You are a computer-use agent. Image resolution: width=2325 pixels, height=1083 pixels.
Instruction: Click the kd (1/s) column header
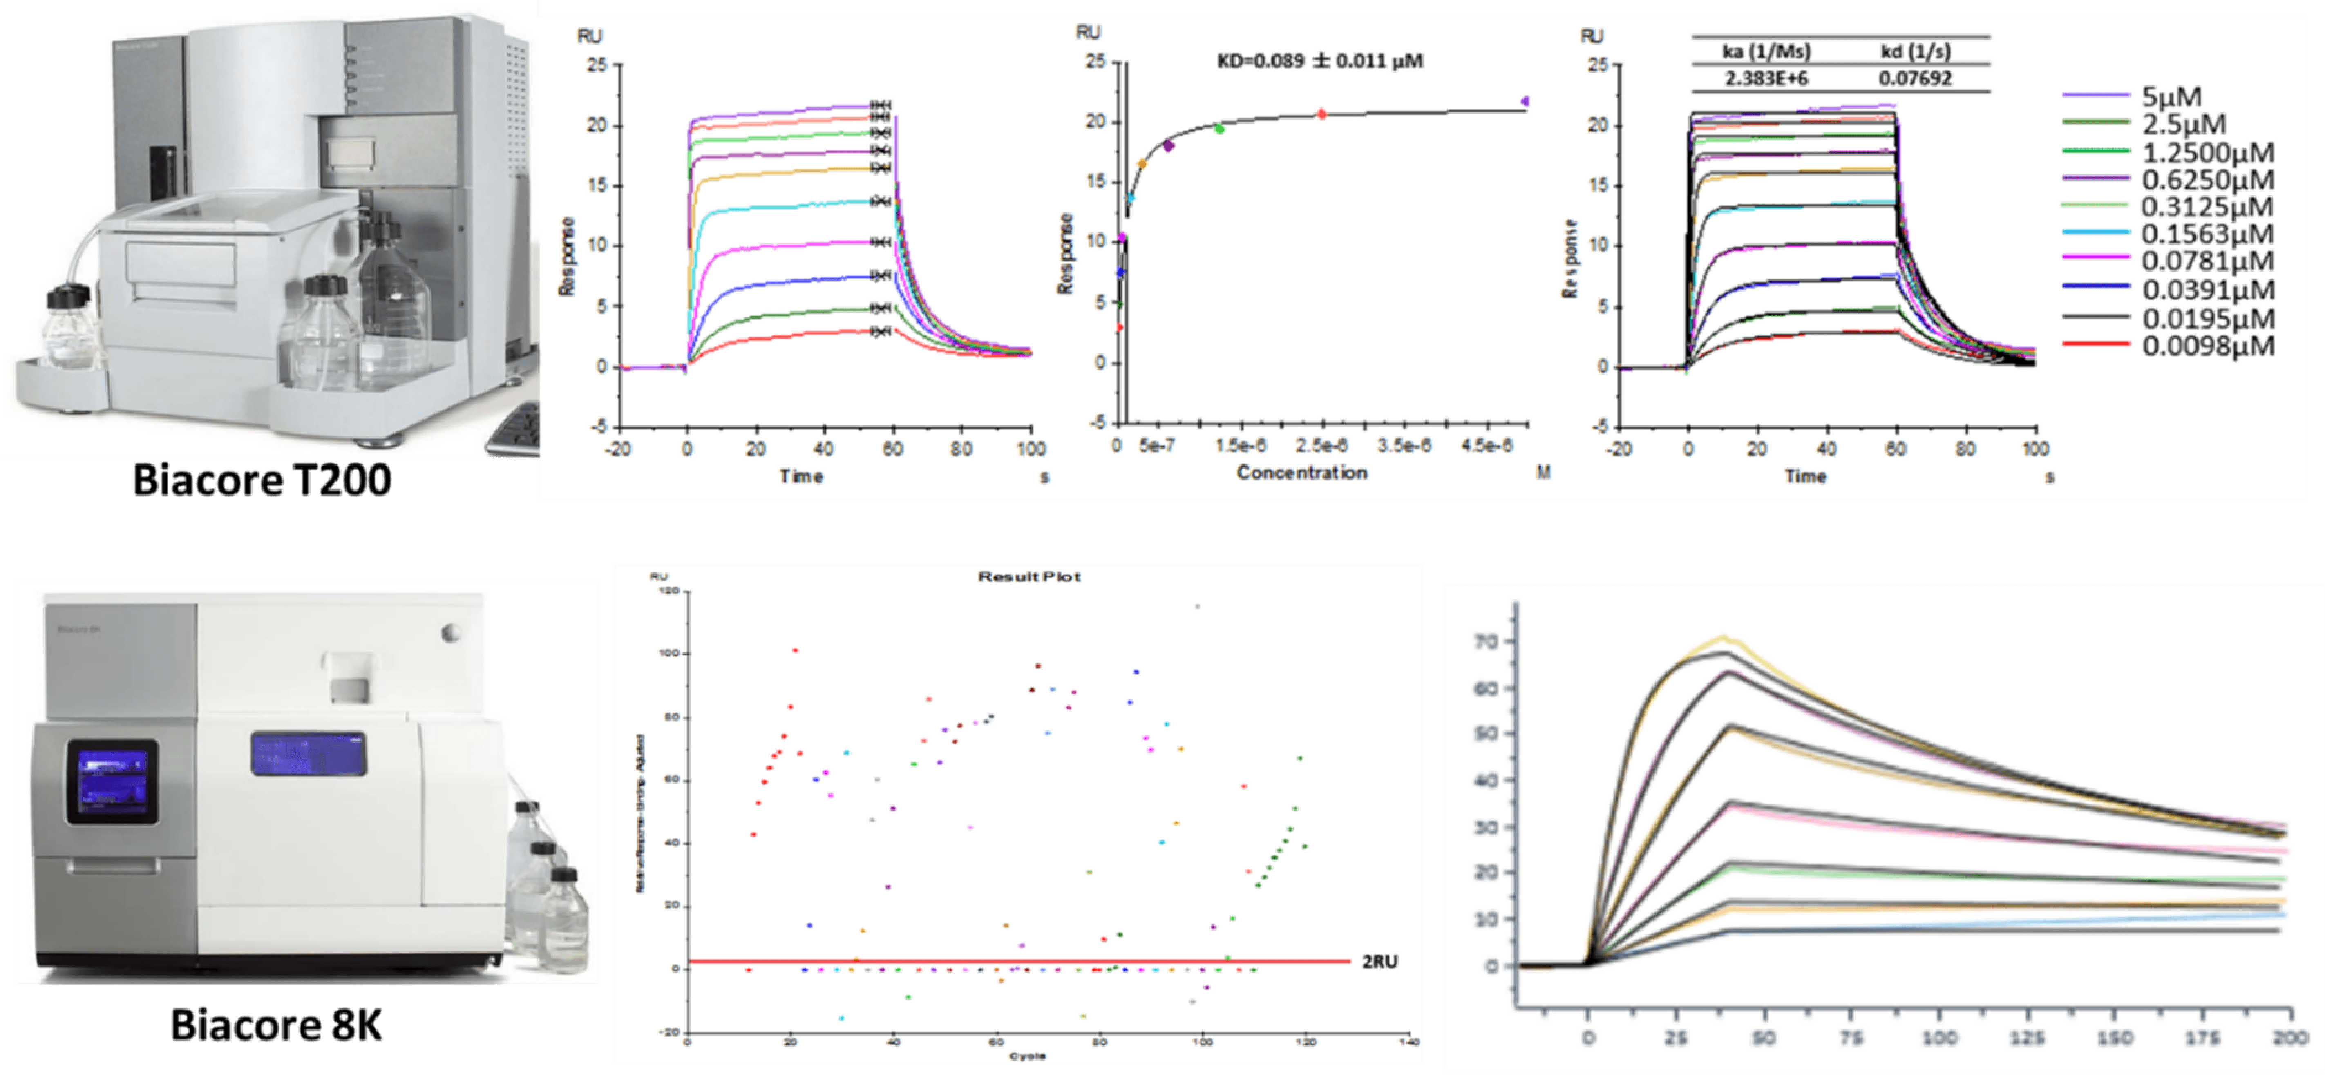(1915, 51)
